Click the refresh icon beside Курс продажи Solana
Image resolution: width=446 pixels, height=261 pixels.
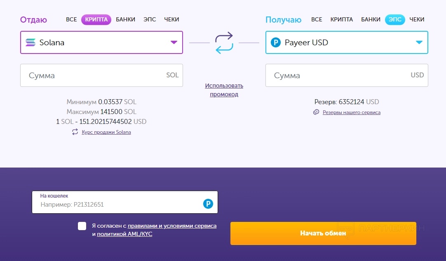click(75, 132)
